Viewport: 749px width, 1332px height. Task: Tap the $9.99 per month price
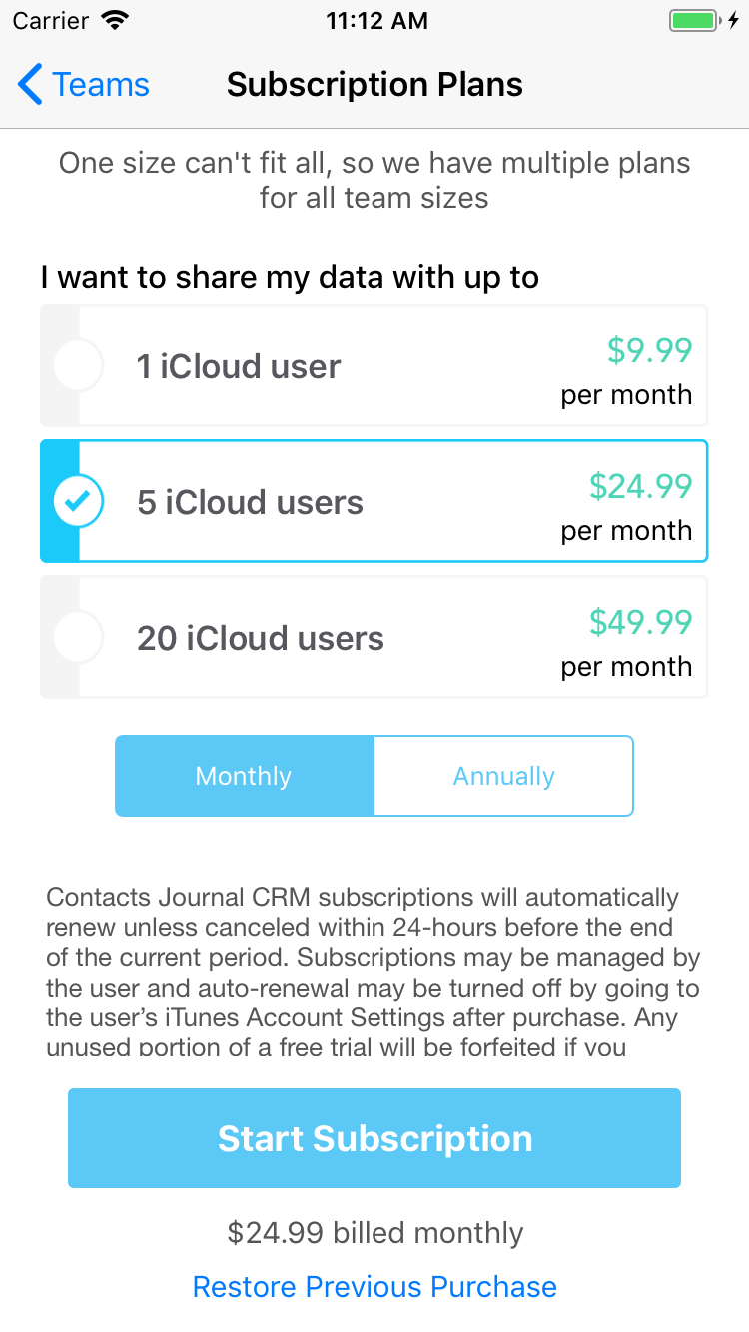point(649,351)
